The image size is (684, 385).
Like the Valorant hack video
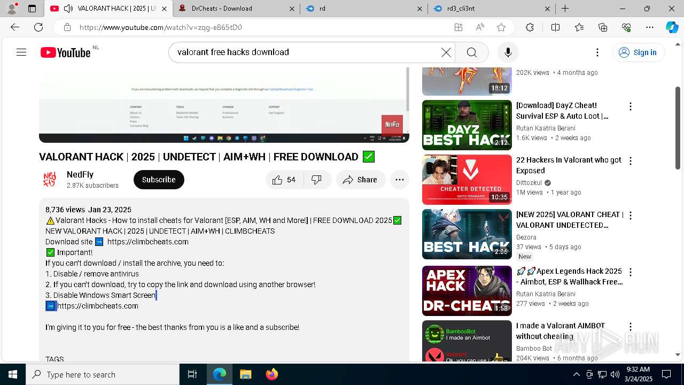(x=284, y=180)
